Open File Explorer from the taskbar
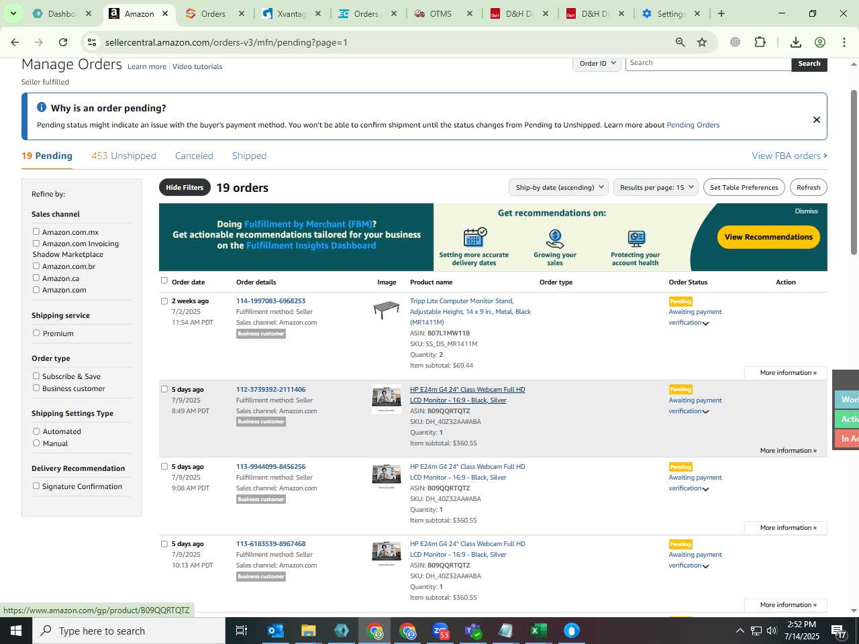The image size is (859, 644). coord(308,631)
